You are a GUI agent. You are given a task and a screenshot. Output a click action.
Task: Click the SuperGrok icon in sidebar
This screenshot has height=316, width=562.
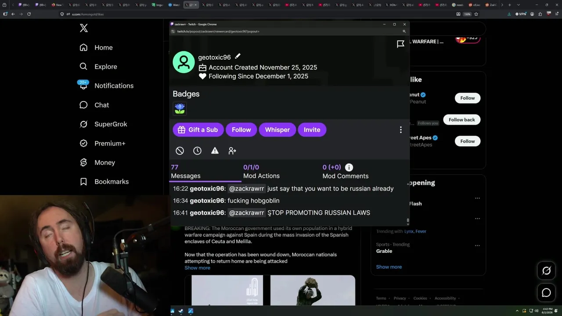pyautogui.click(x=83, y=124)
